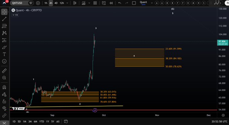Select the brush drawing tool
This screenshot has height=125, width=229.
pos(4,47)
